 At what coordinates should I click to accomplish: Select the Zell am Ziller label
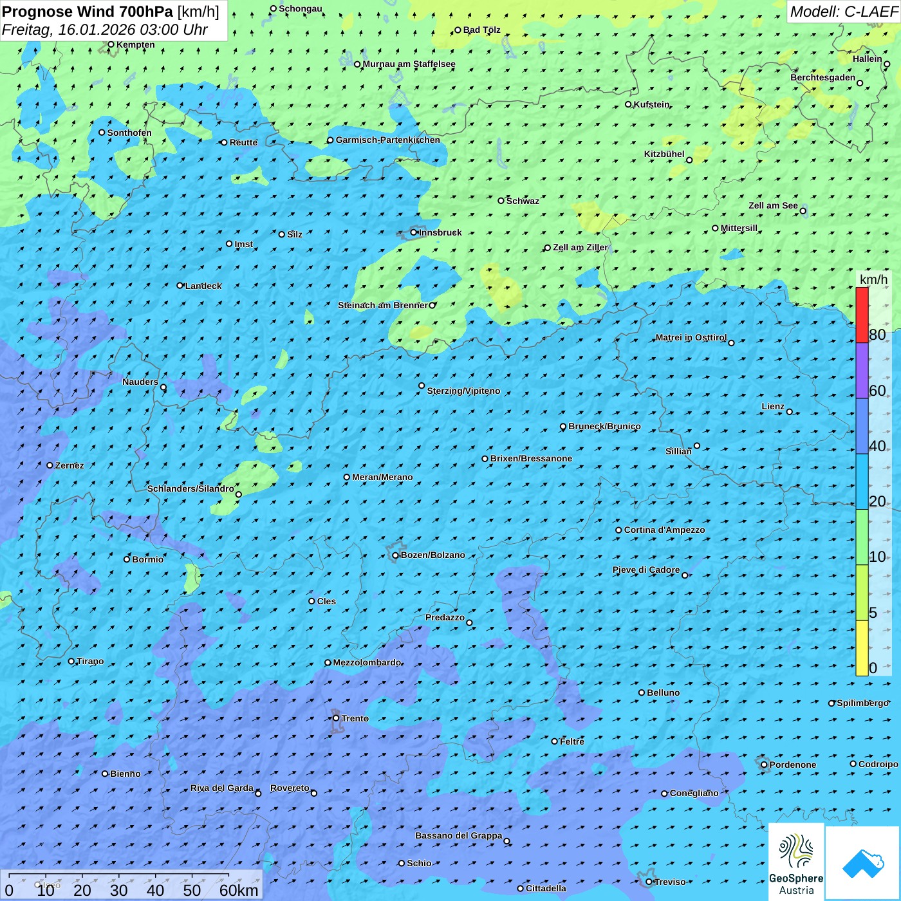pos(581,247)
